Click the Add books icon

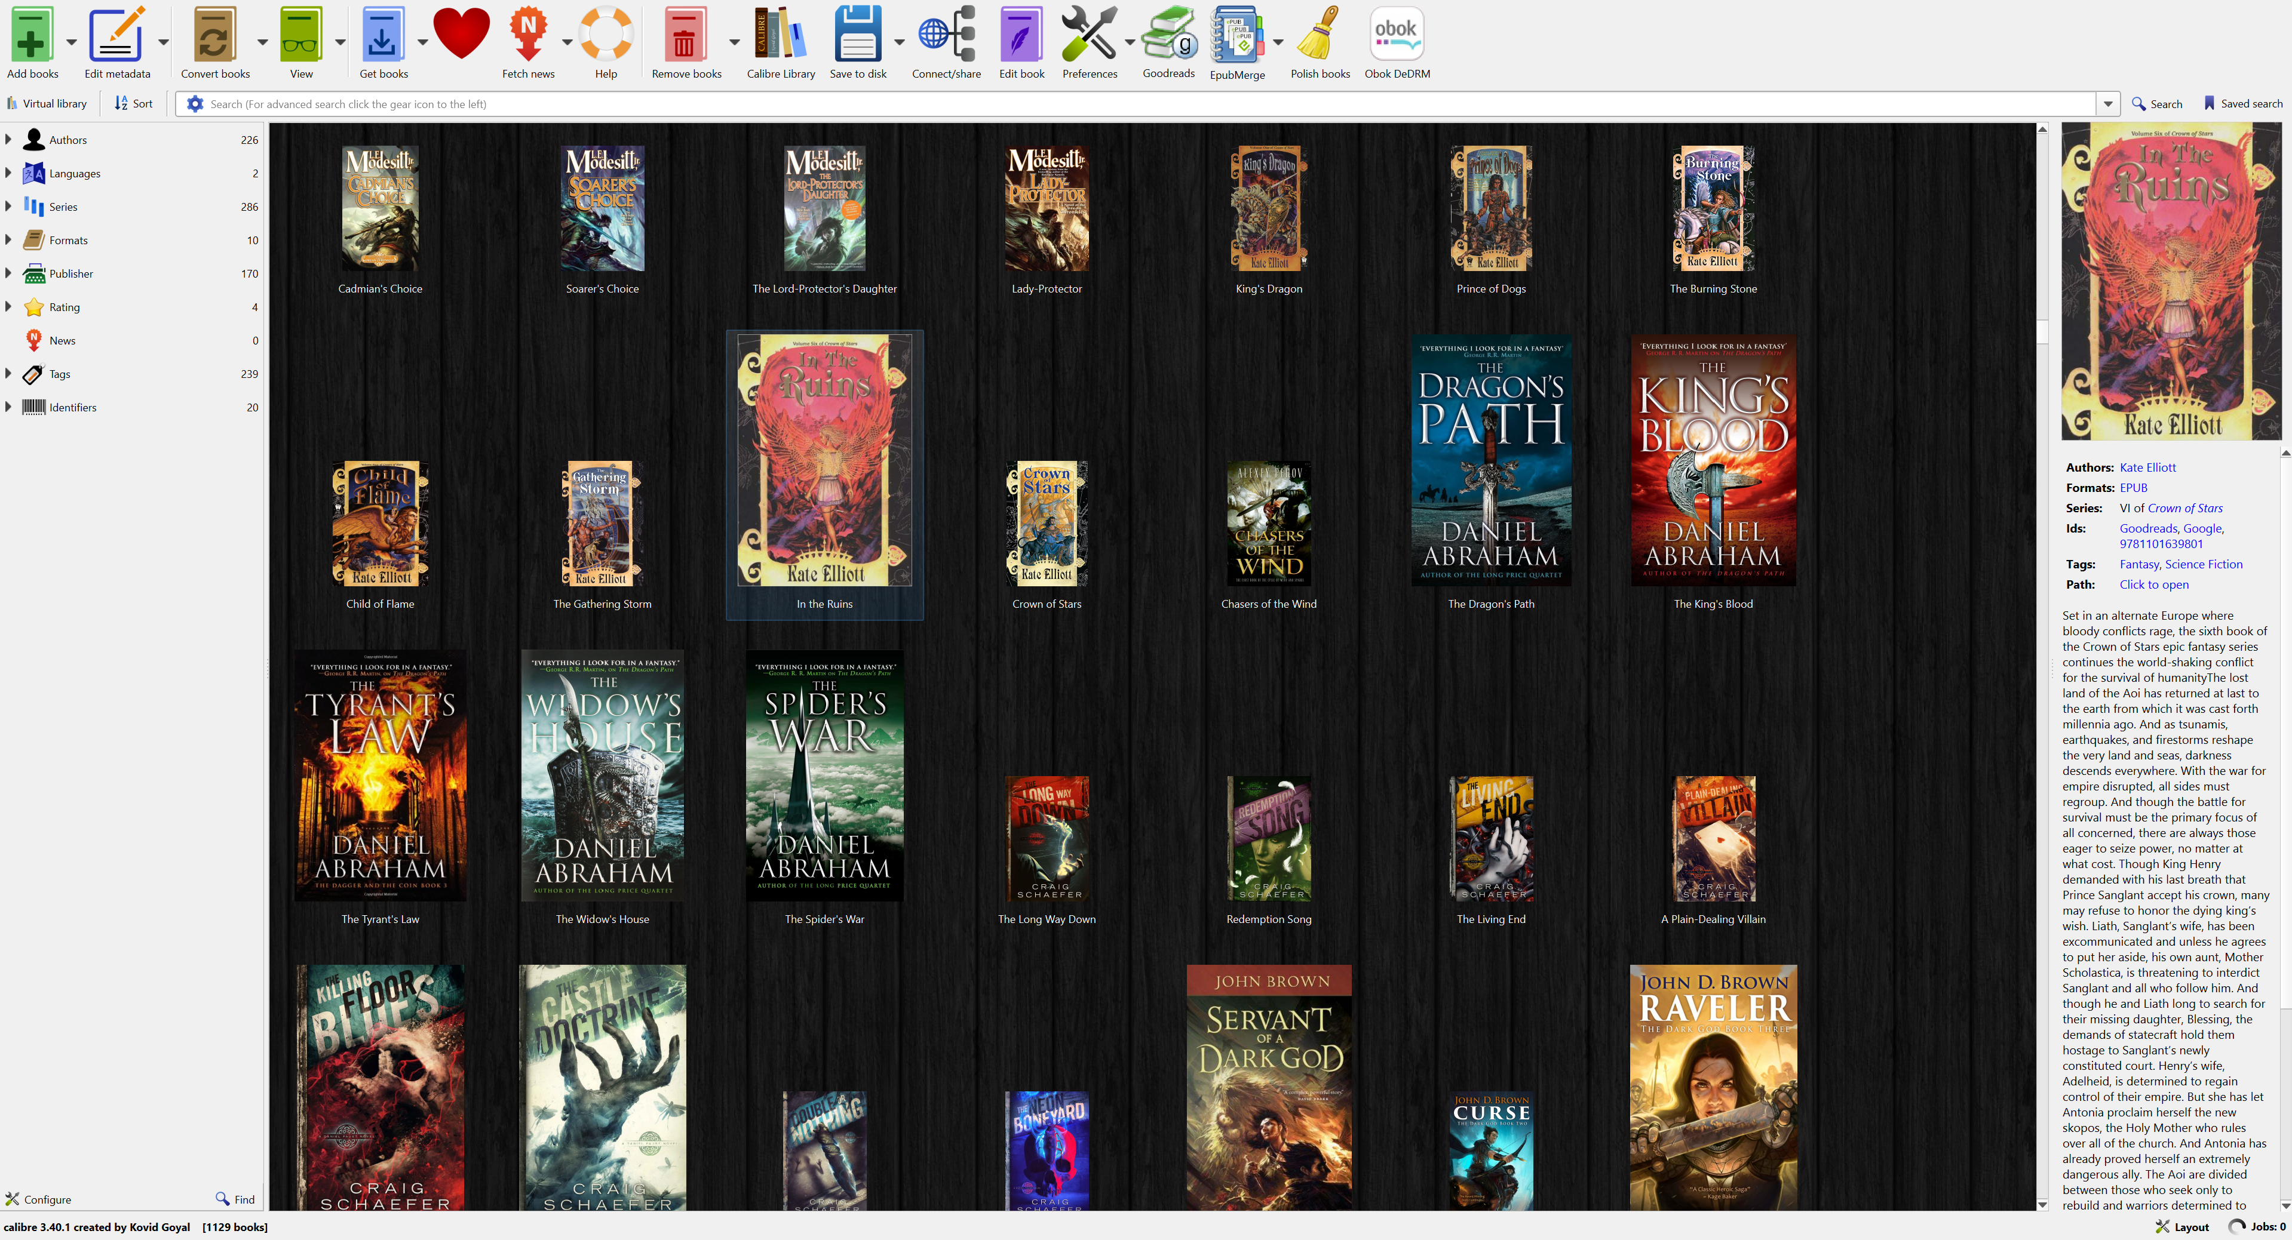(x=32, y=36)
